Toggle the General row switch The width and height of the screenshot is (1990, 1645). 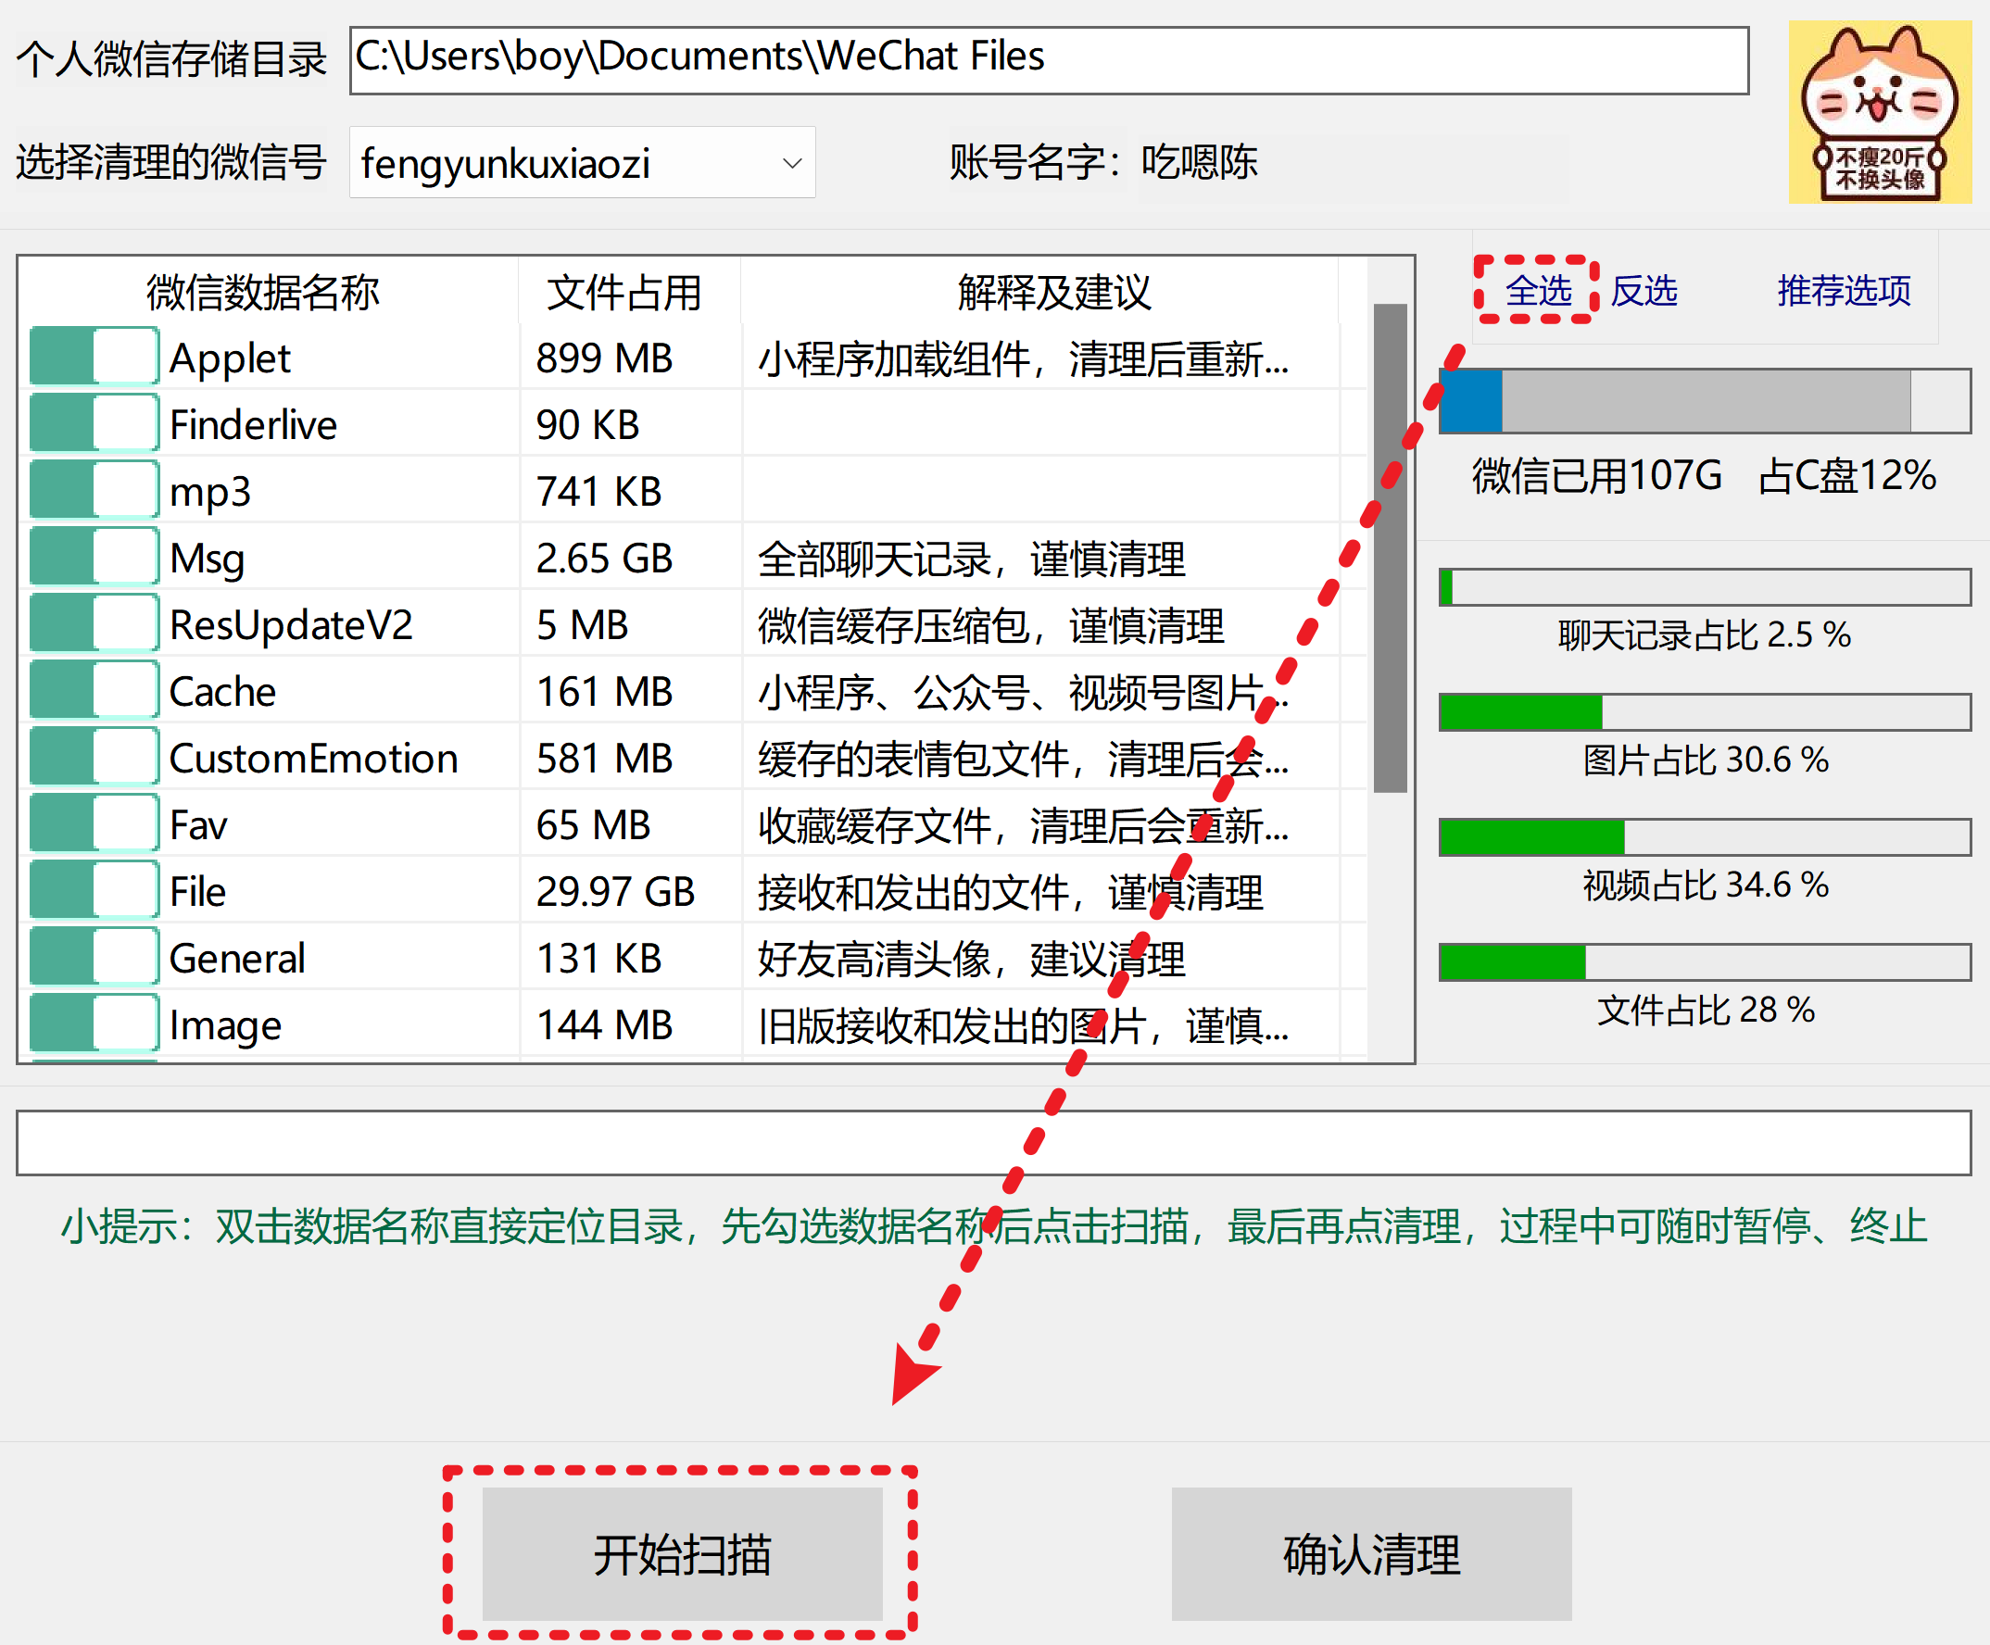point(94,957)
